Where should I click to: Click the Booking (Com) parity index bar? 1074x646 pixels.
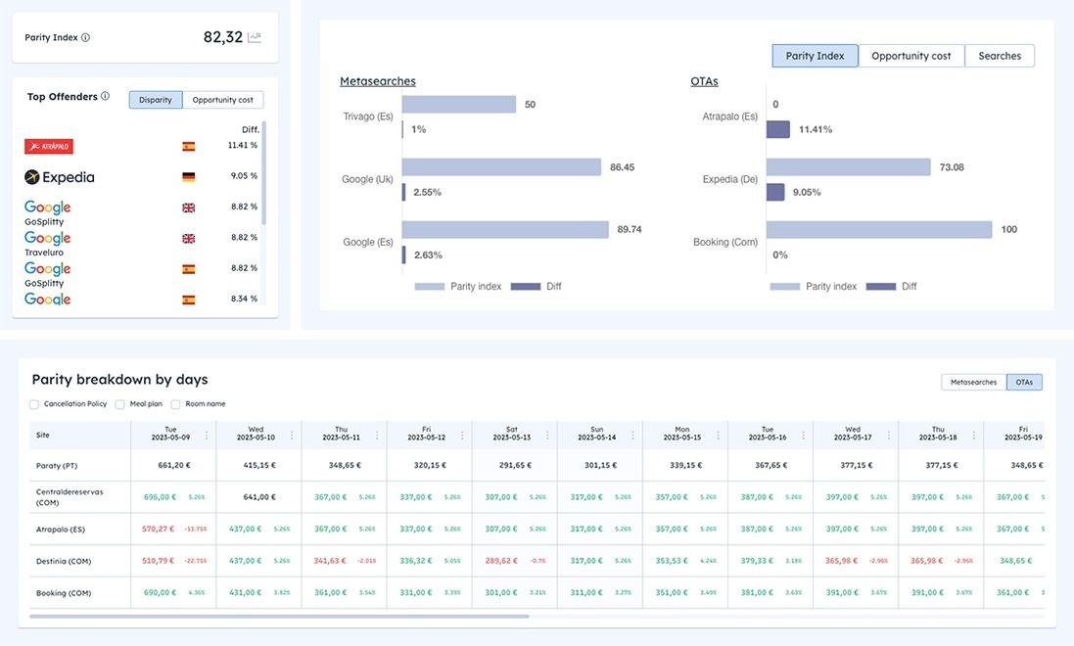click(879, 229)
